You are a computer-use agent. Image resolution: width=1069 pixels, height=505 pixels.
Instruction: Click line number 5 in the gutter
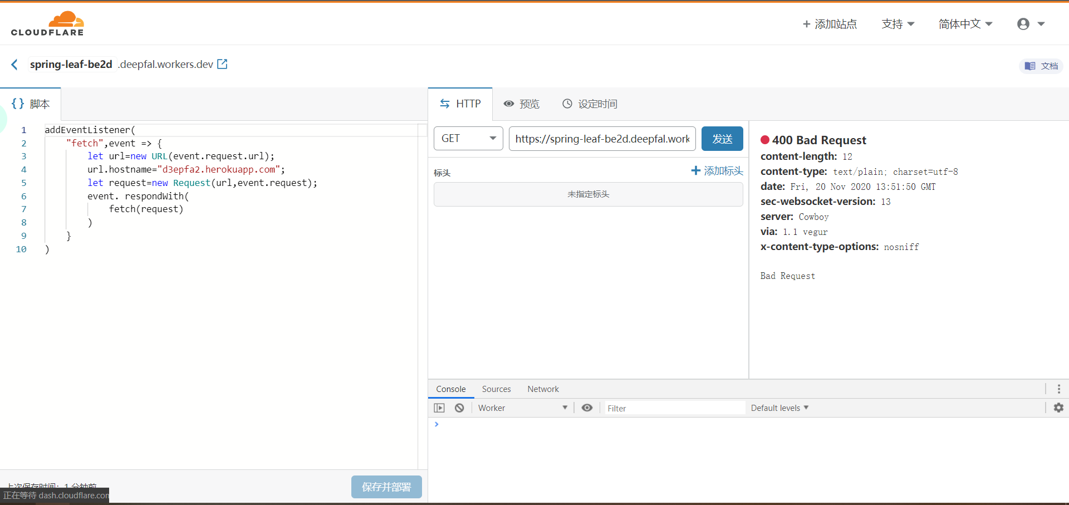(x=23, y=183)
